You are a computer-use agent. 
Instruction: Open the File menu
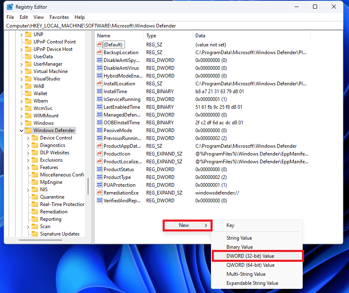coord(10,17)
